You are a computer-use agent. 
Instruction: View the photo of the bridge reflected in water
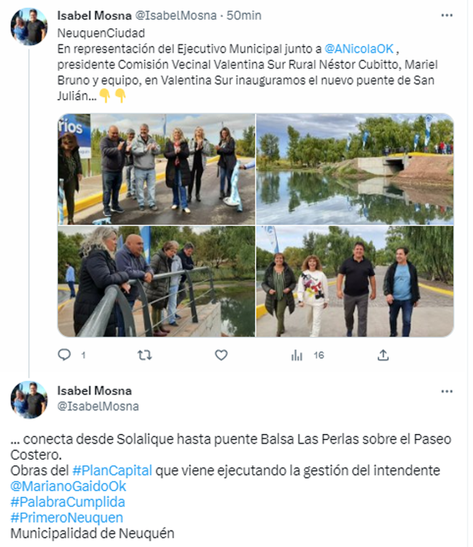pyautogui.click(x=355, y=169)
